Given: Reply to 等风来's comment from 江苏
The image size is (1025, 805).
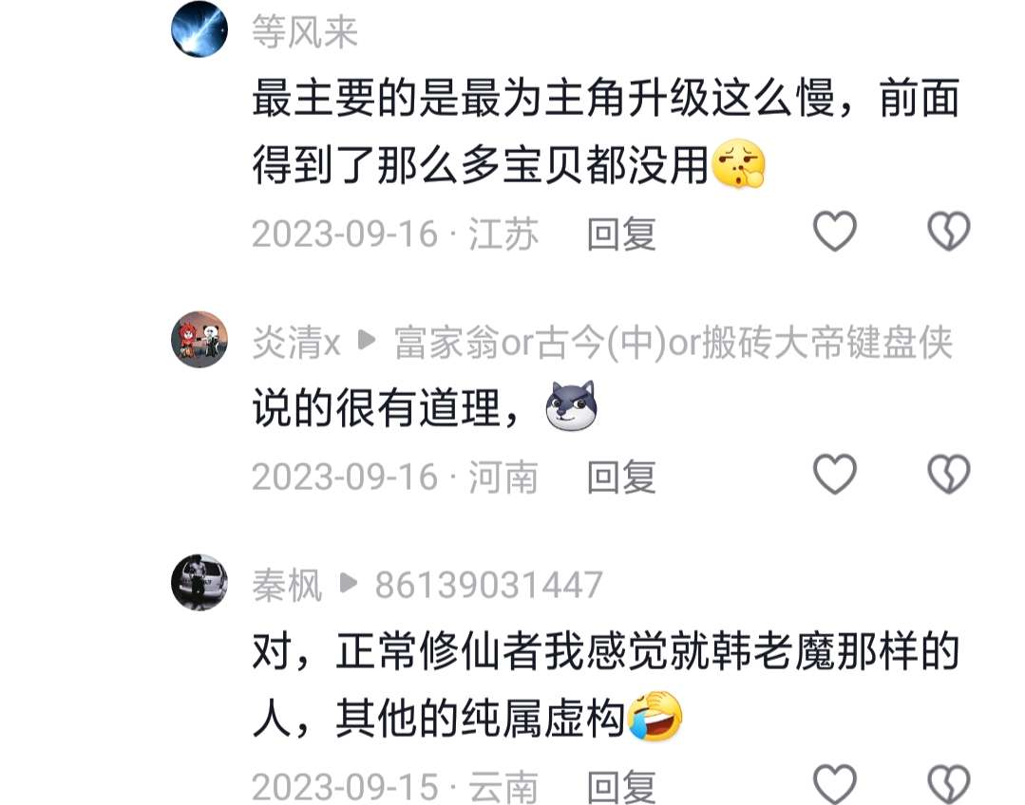Looking at the screenshot, I should pyautogui.click(x=621, y=234).
